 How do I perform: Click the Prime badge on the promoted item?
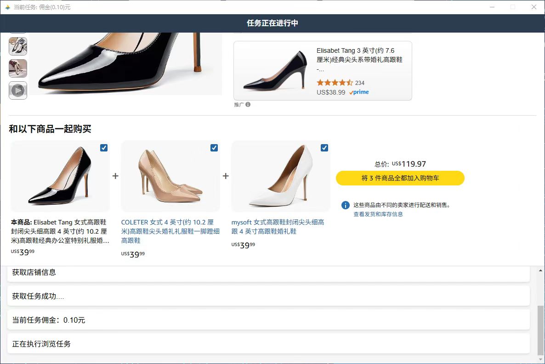359,92
